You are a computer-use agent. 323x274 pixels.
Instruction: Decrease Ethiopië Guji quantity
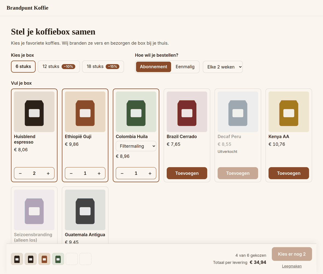[x=71, y=173]
